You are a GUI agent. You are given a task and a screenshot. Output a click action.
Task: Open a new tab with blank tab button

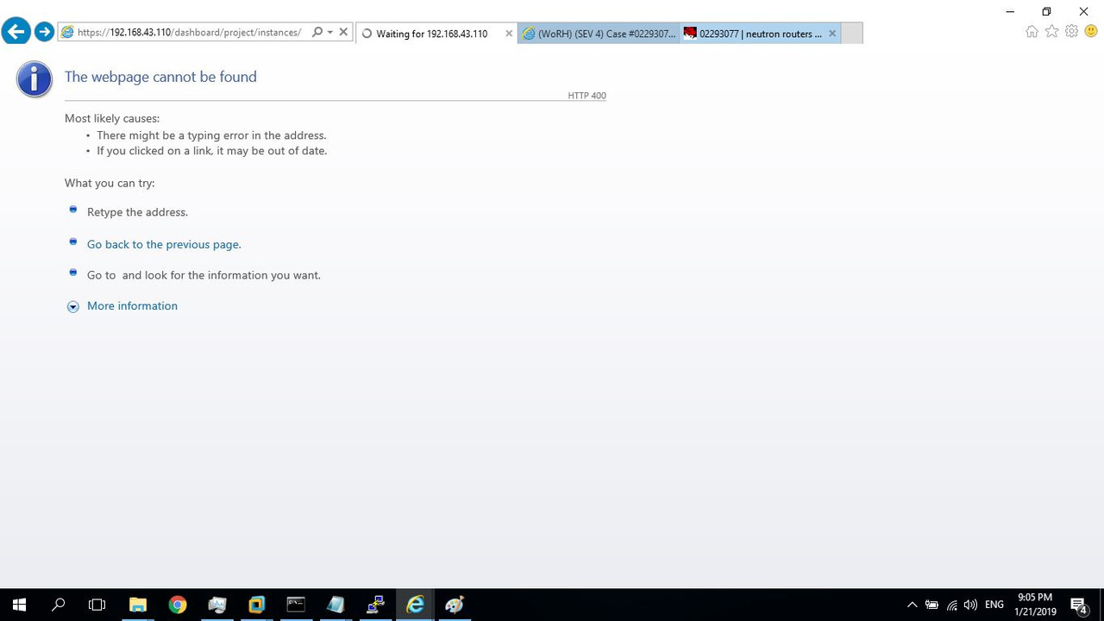(851, 34)
